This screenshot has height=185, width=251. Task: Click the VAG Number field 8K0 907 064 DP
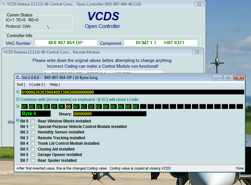[65, 43]
